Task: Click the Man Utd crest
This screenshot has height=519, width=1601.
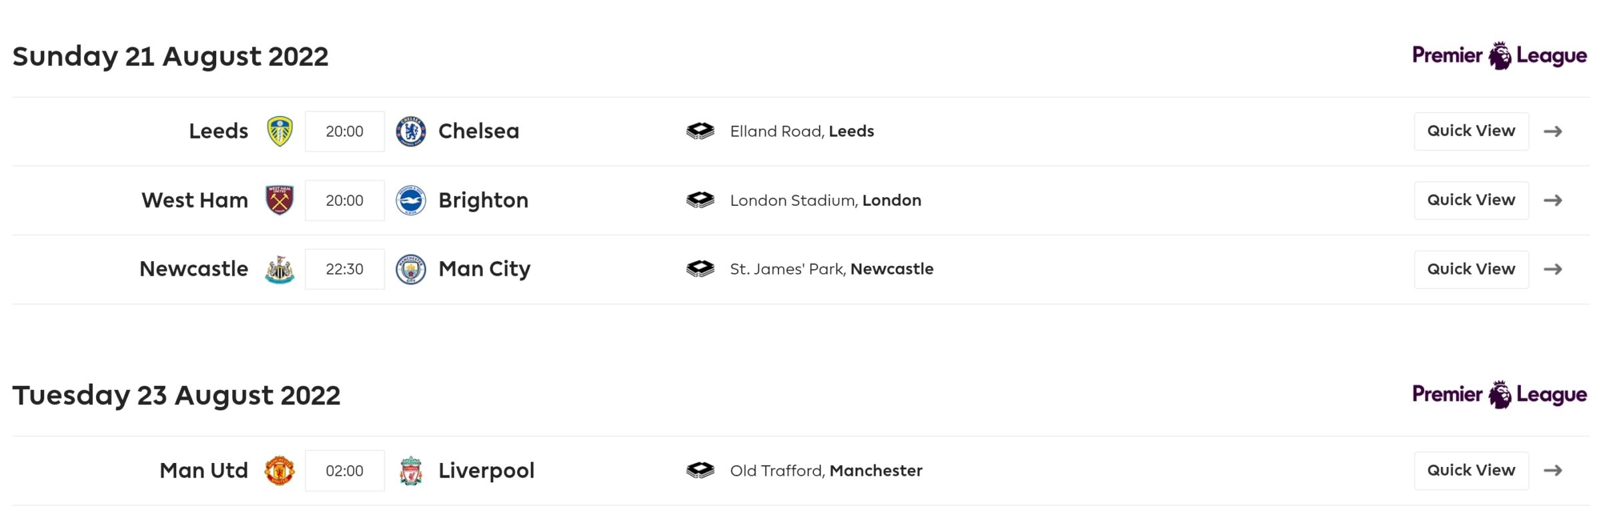Action: pyautogui.click(x=280, y=470)
